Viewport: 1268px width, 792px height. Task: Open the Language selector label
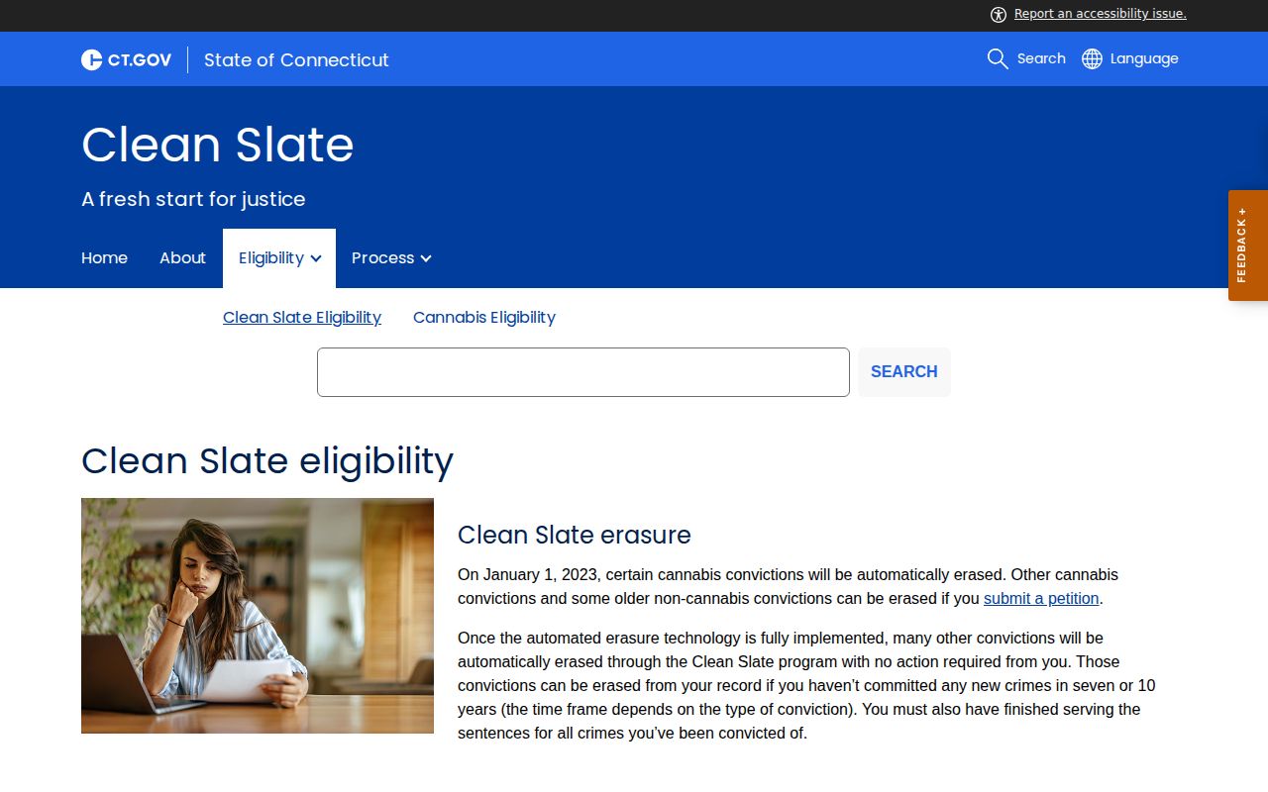point(1144,58)
